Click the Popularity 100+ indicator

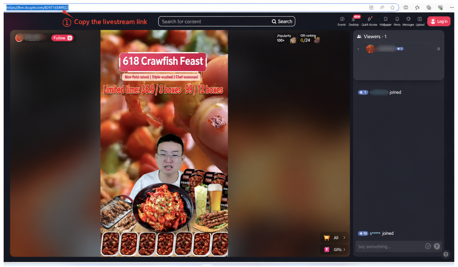(286, 38)
